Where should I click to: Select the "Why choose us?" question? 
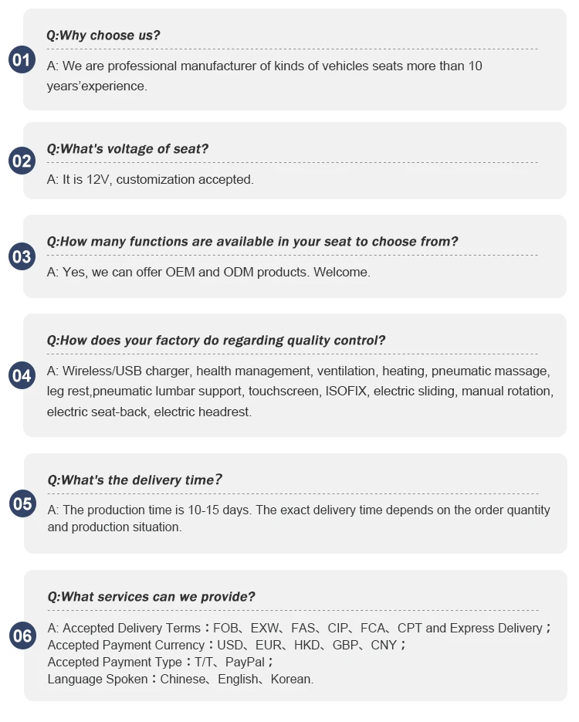pos(103,36)
